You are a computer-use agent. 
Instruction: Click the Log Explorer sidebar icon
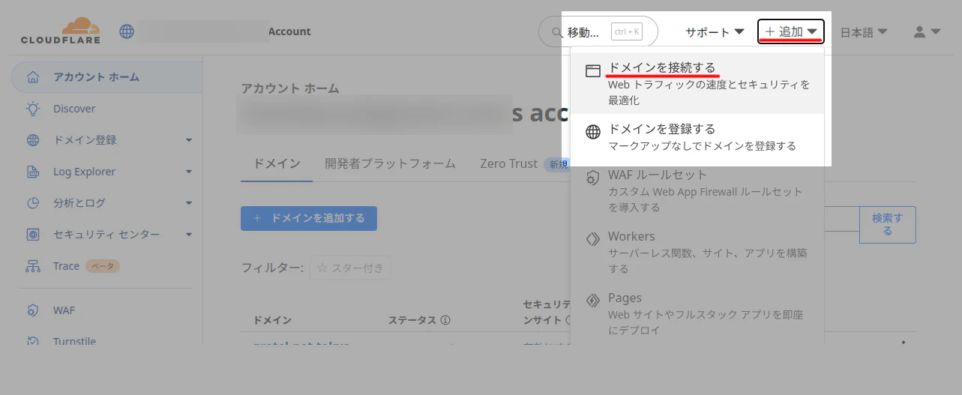click(x=33, y=172)
